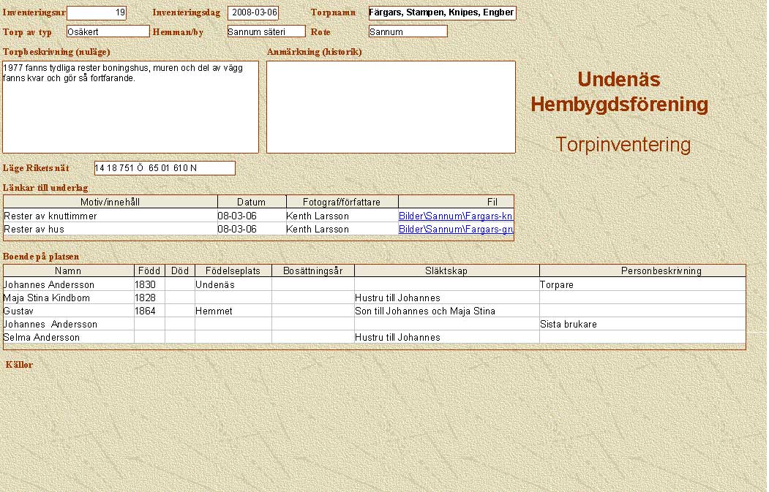Click the Sista brukare description cell
The height and width of the screenshot is (492, 769).
[642, 325]
